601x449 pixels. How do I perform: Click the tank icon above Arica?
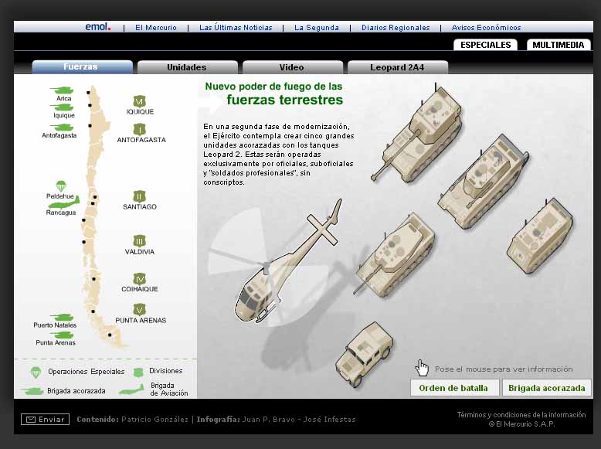62,90
